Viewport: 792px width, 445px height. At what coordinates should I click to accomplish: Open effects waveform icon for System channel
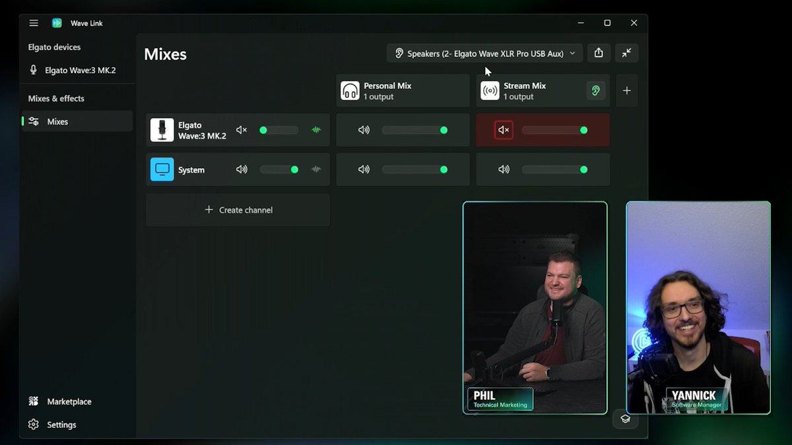[x=316, y=169]
